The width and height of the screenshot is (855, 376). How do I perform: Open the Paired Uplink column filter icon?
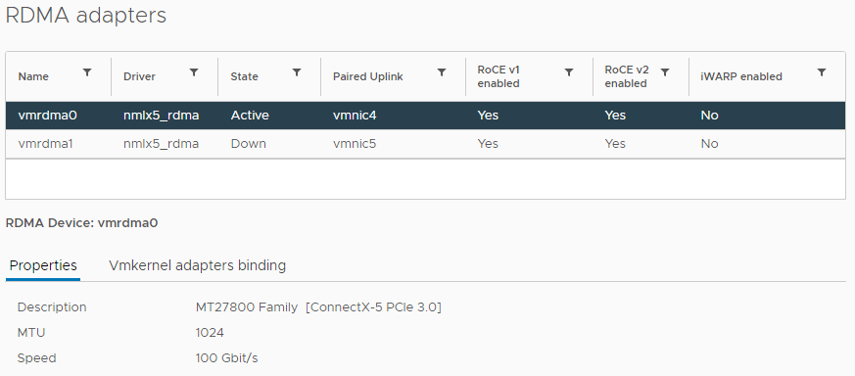[x=442, y=72]
